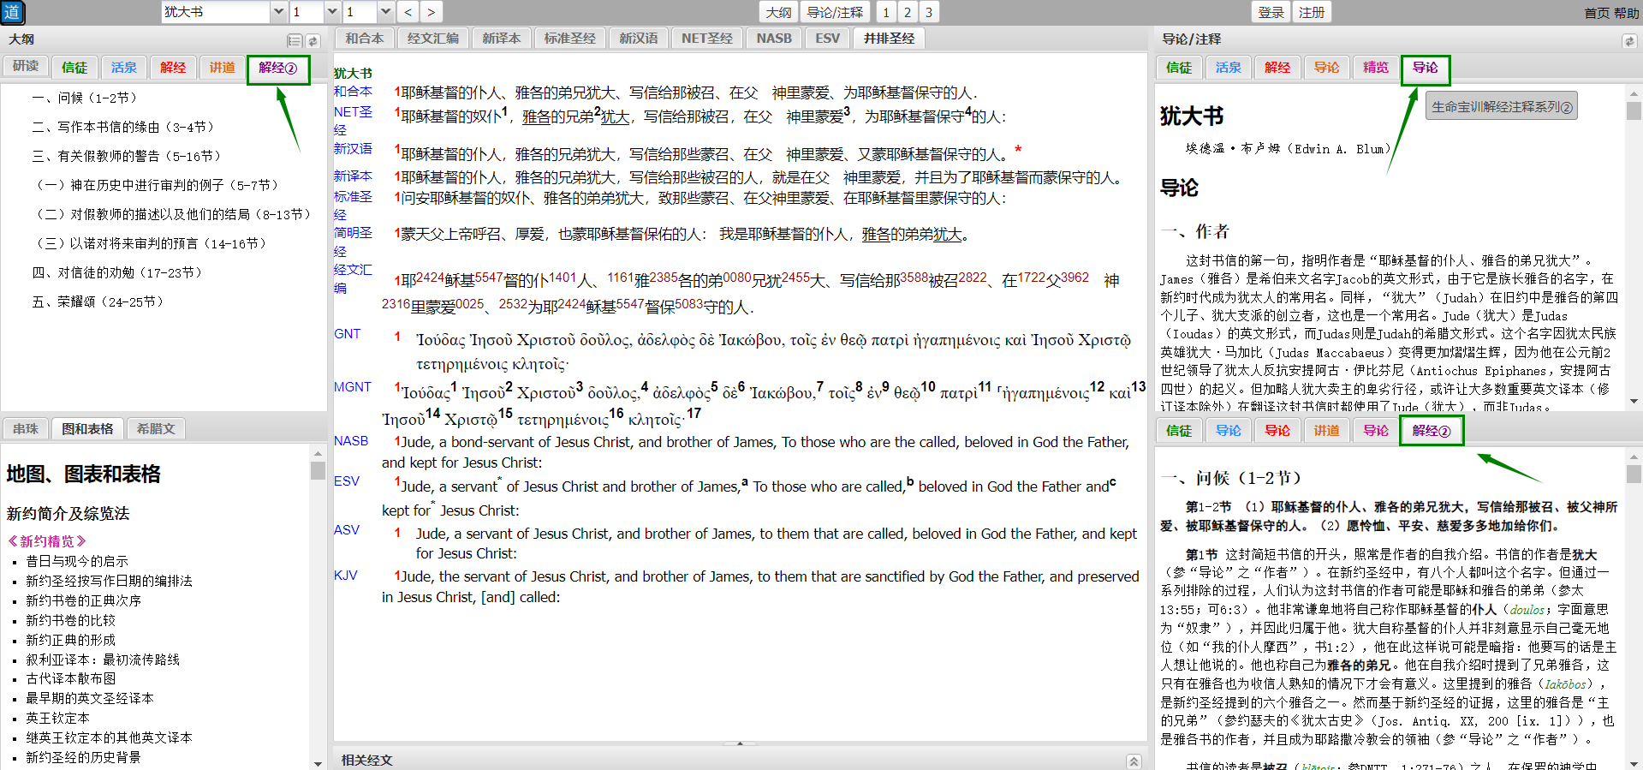This screenshot has width=1643, height=770.
Task: Select layout option 2 in top bar
Action: click(x=908, y=12)
